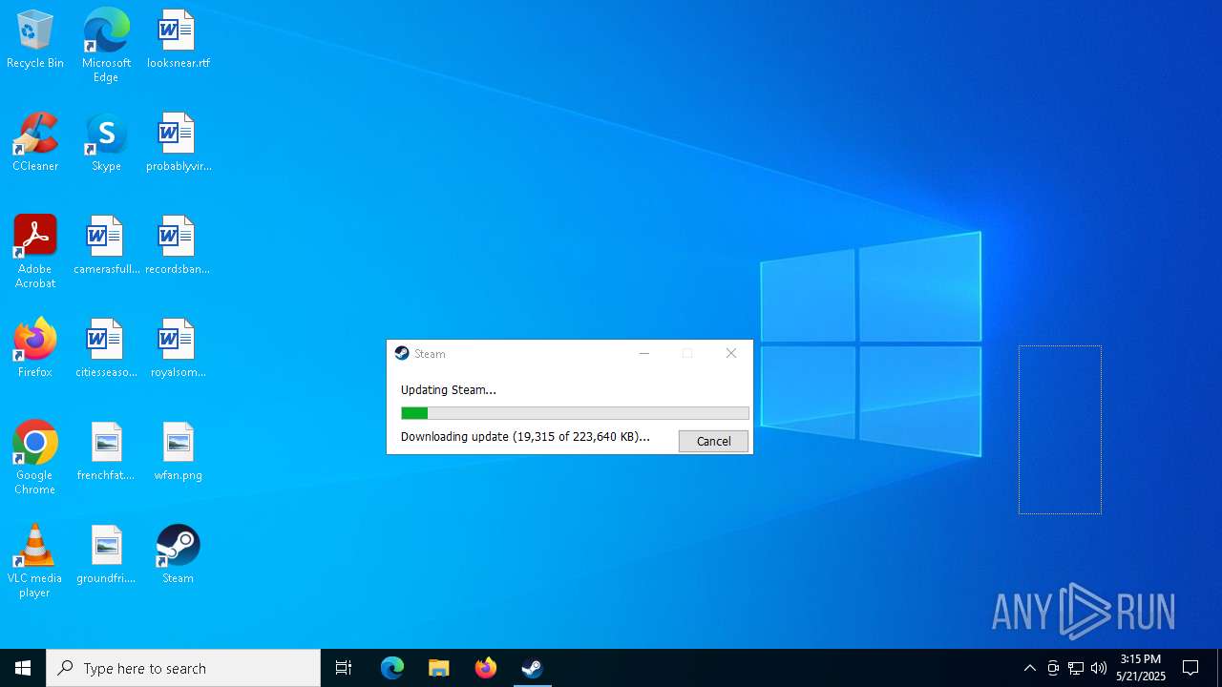
Task: Open the clock showing 3:15 PM
Action: point(1141,668)
